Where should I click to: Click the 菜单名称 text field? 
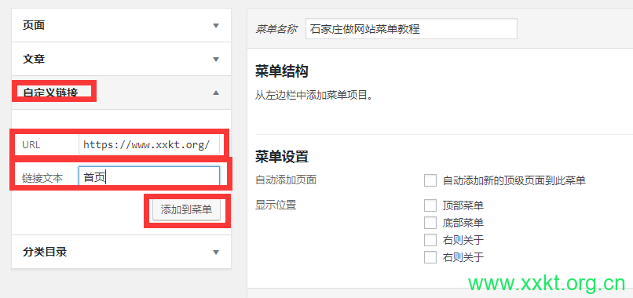412,29
